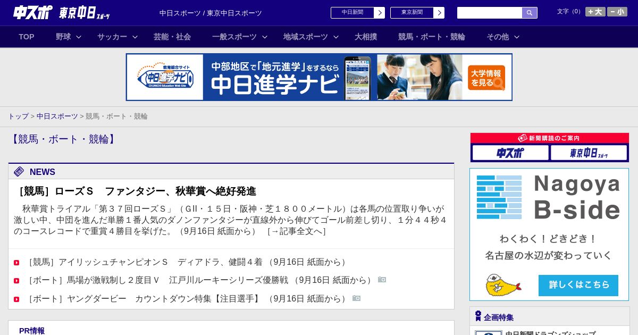638x335 pixels.
Task: Focus the header search input field
Action: pos(490,13)
